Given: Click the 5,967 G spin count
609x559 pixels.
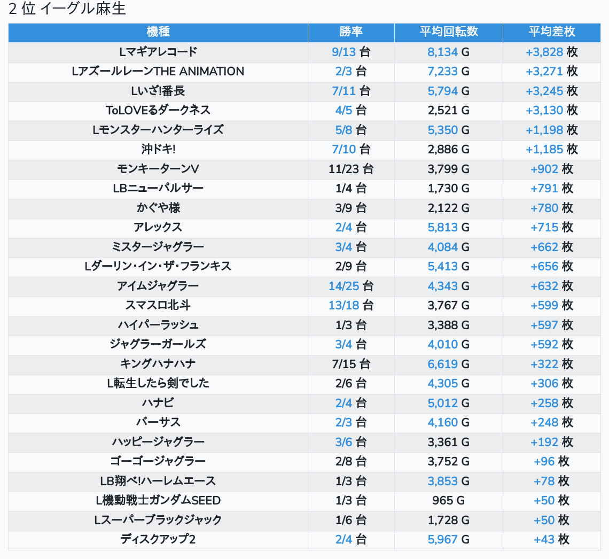Looking at the screenshot, I should pos(449,539).
